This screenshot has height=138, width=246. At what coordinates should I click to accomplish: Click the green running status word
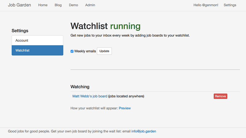point(125,26)
